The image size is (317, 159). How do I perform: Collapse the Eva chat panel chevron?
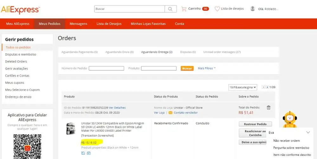pos(308,133)
